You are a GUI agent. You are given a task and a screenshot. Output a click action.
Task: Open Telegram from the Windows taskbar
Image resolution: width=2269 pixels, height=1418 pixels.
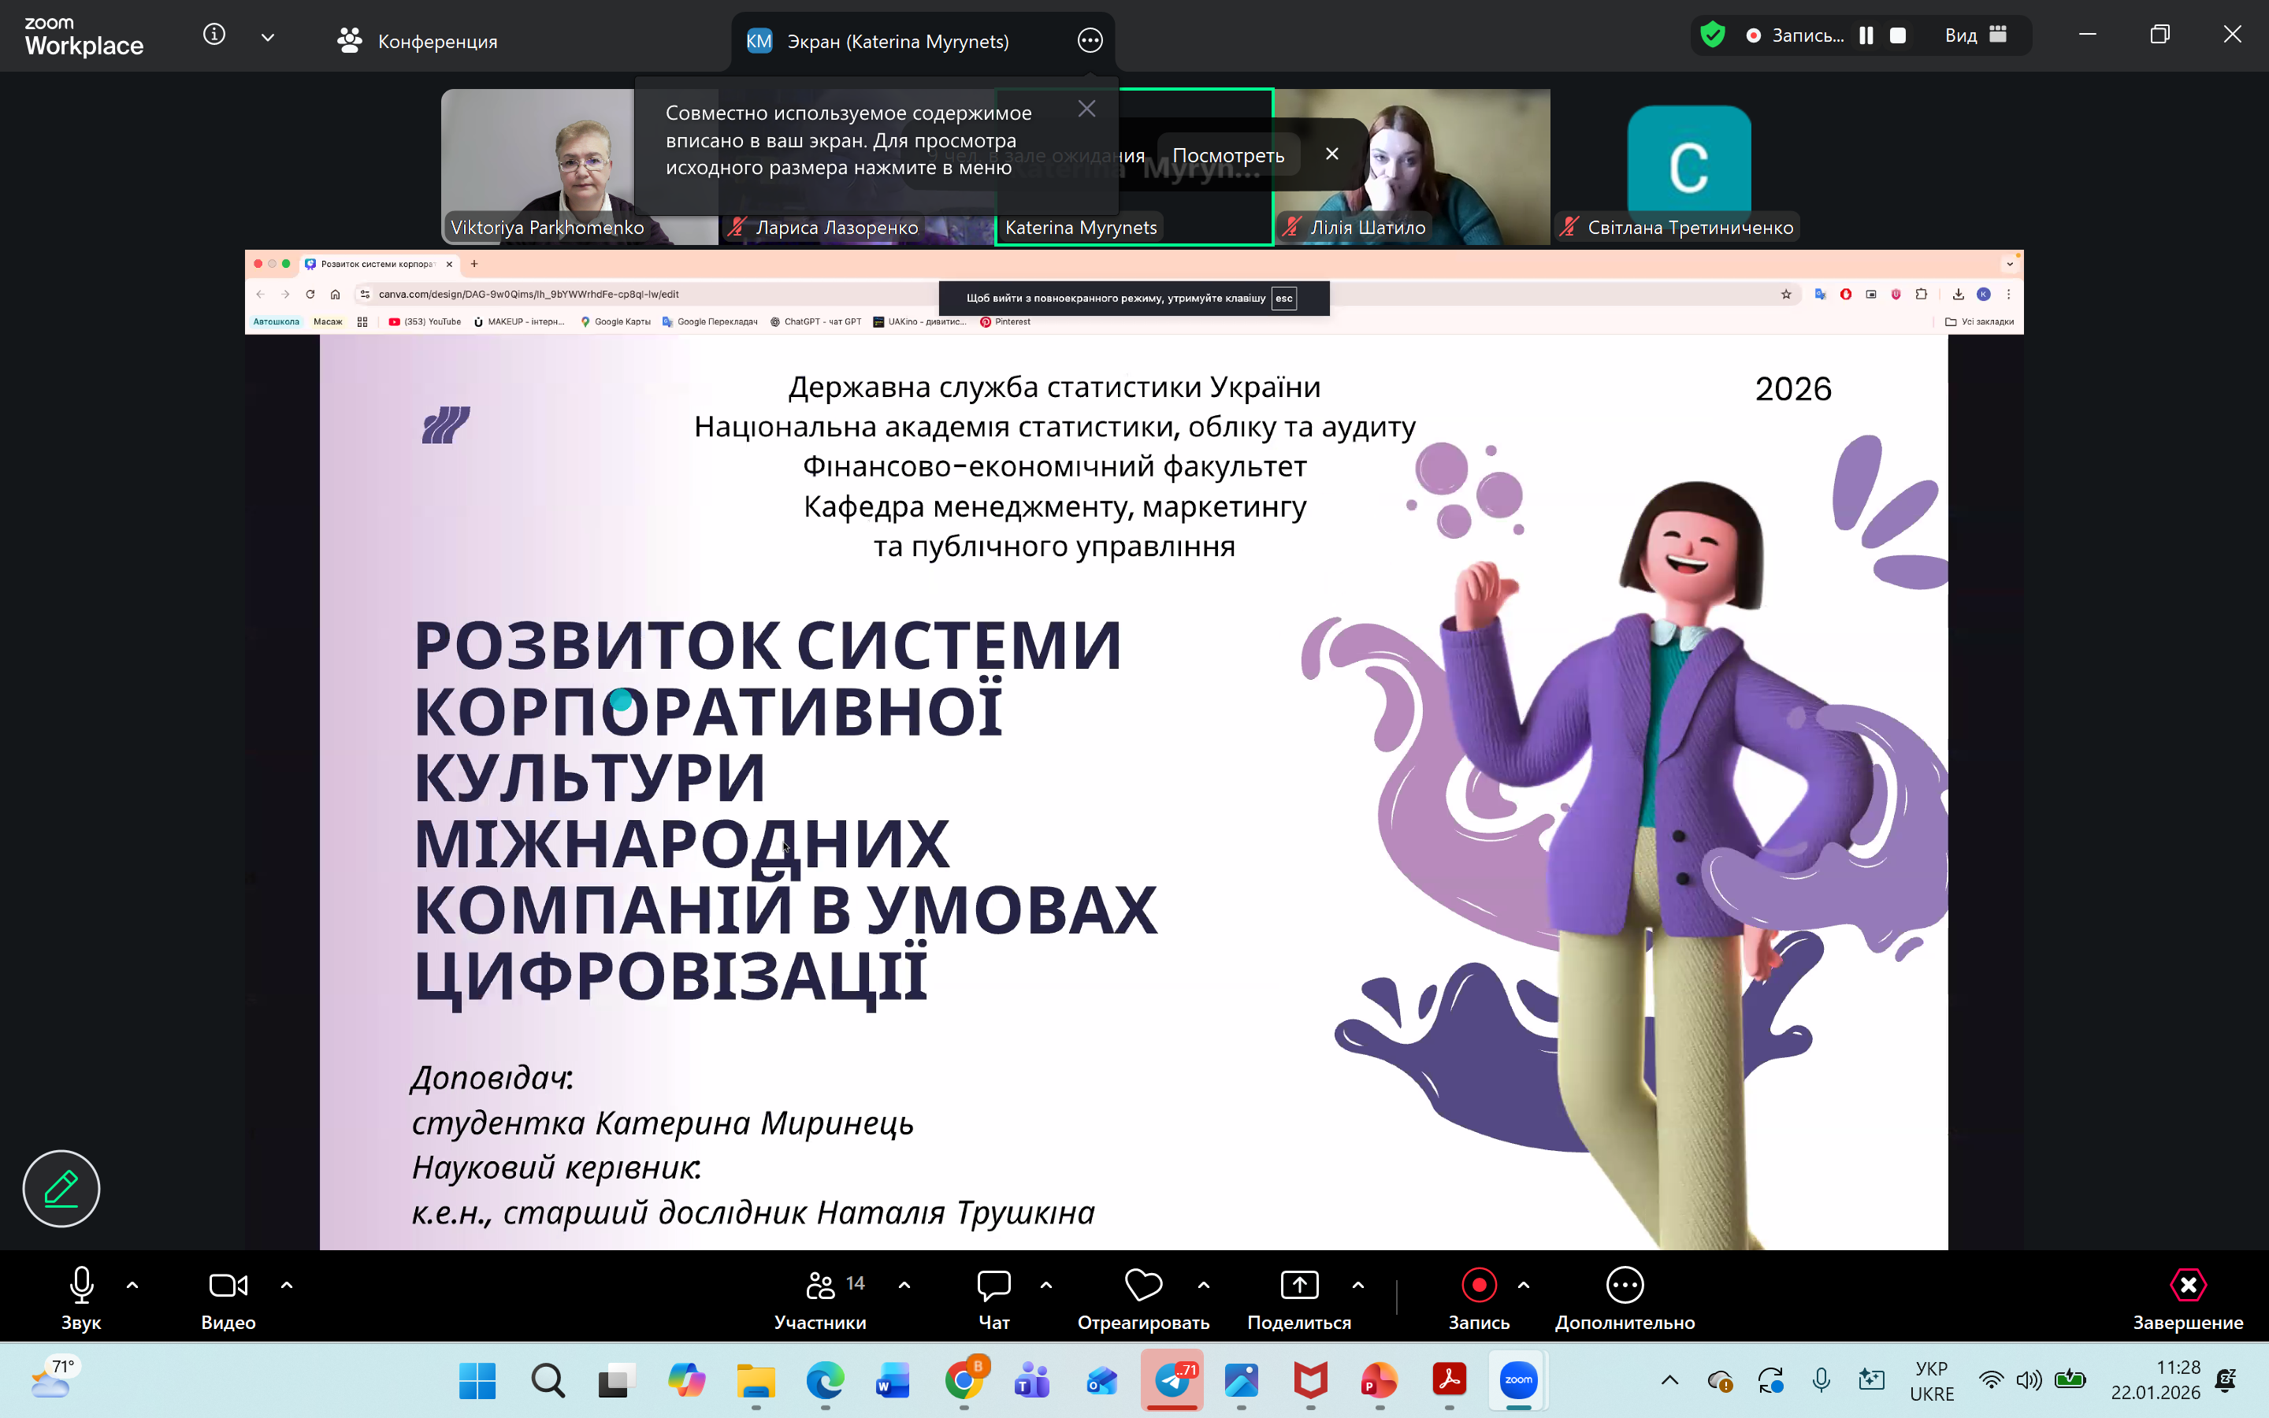click(1172, 1380)
